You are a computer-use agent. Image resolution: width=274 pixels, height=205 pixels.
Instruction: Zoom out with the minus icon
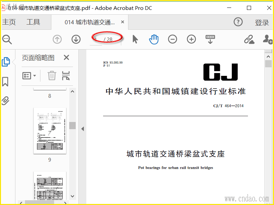pyautogui.click(x=173, y=39)
